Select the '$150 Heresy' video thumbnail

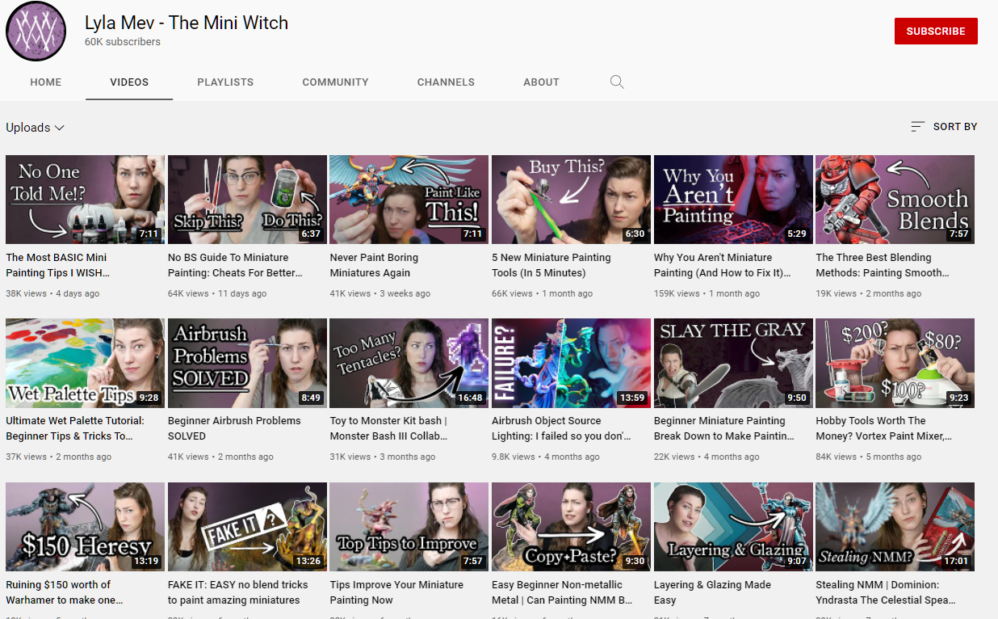point(85,527)
